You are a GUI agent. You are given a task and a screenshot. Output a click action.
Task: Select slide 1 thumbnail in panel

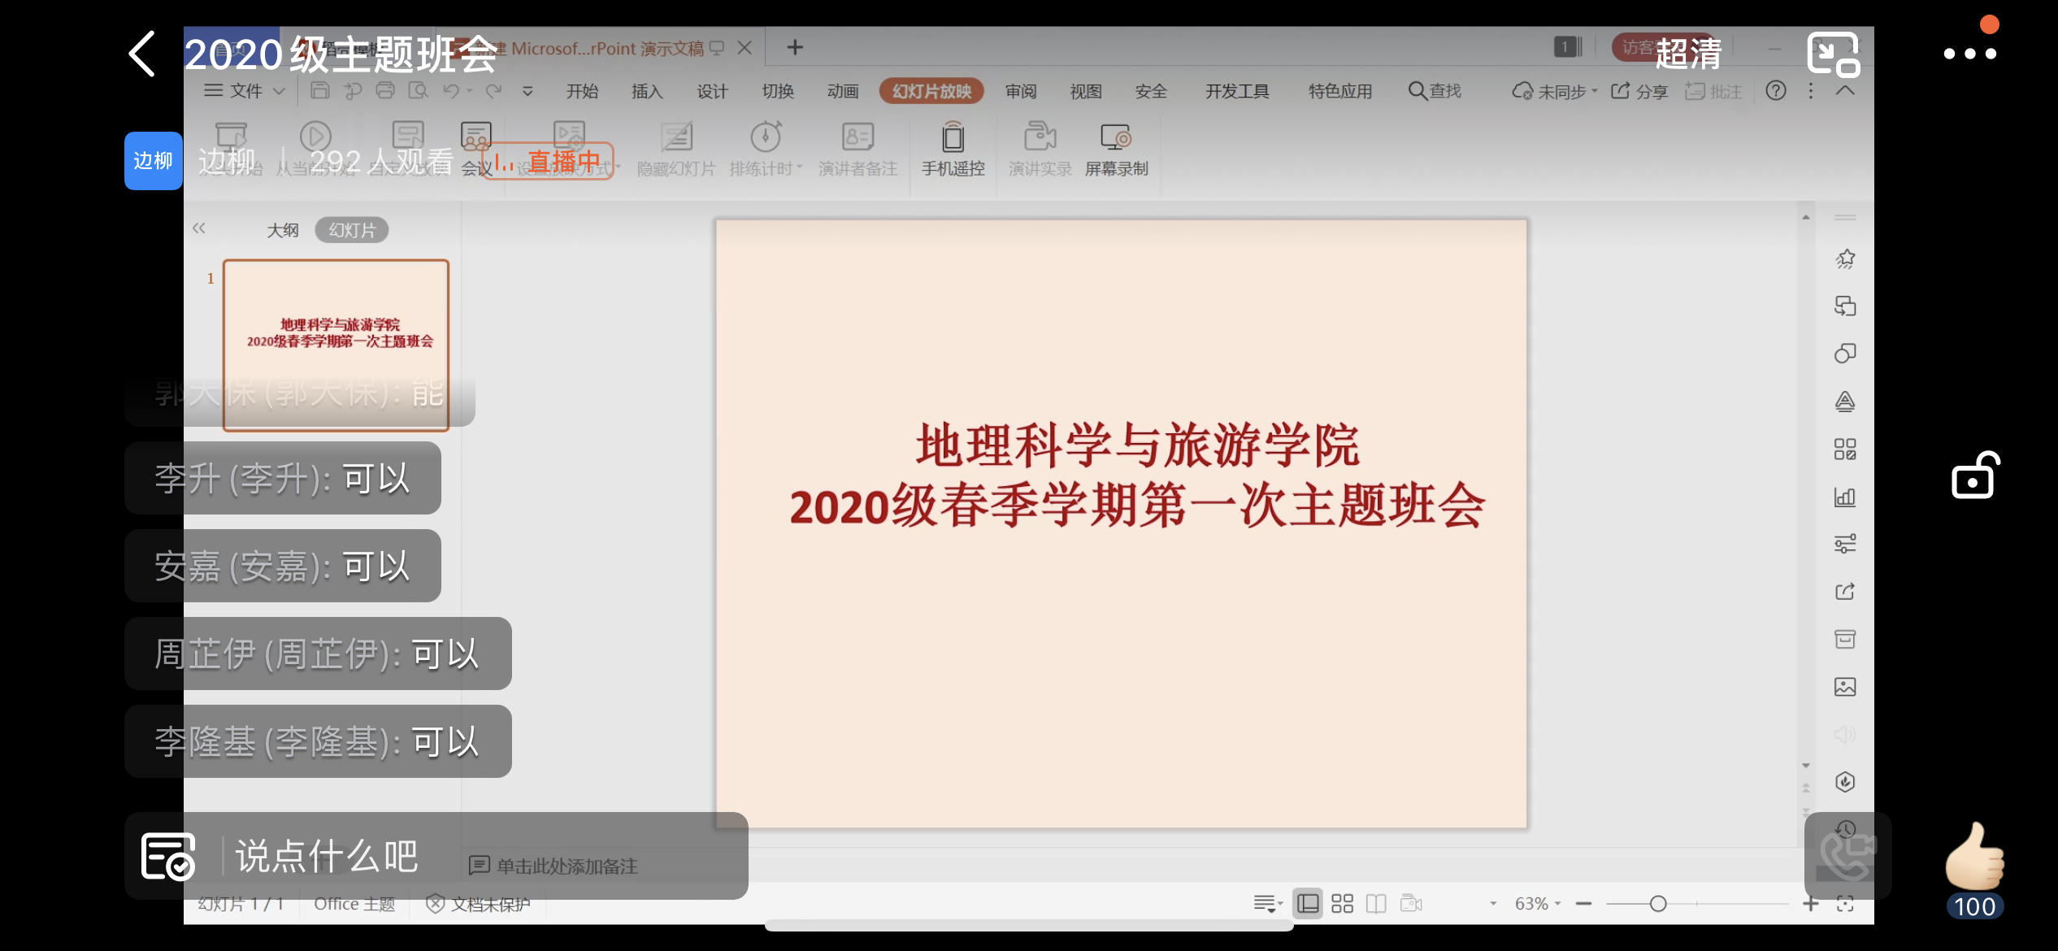336,345
